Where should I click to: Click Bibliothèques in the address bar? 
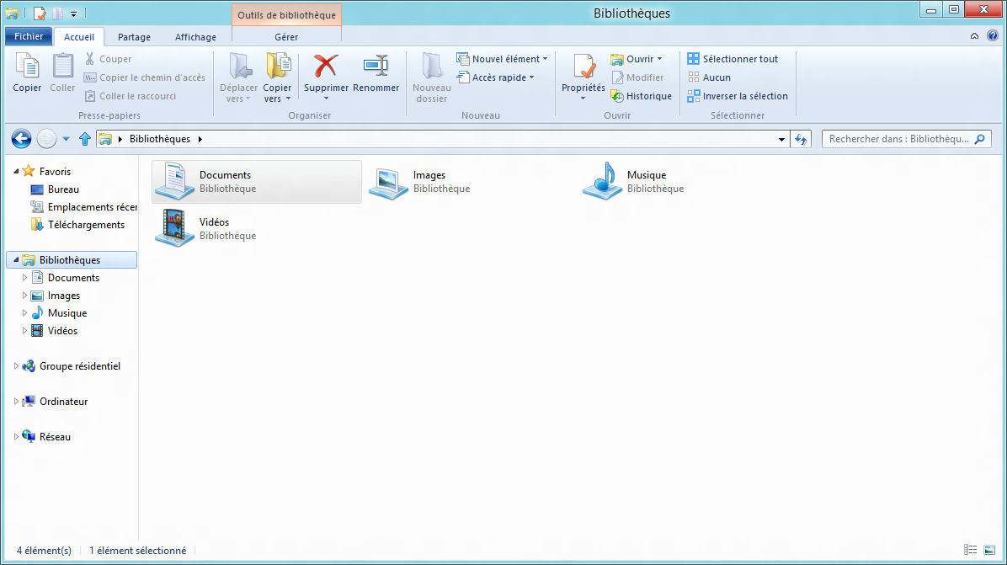point(160,139)
